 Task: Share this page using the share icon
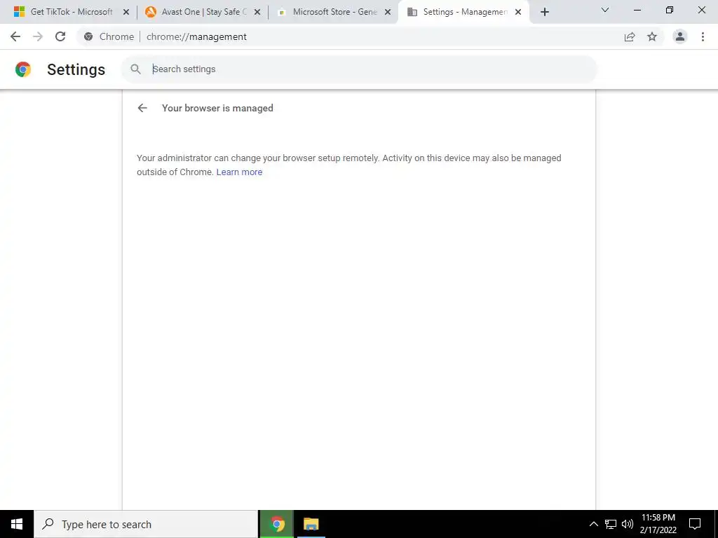630,36
